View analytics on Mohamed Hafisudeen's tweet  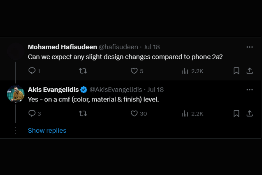(x=185, y=71)
